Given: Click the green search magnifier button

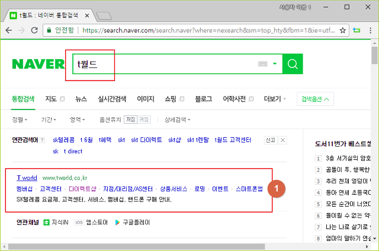Looking at the screenshot, I should (x=293, y=64).
